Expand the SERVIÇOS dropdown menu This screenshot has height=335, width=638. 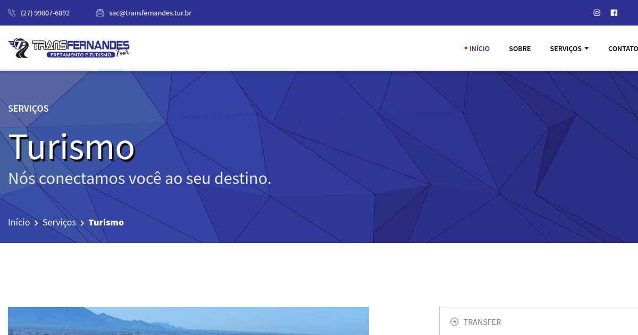569,48
